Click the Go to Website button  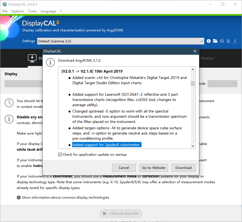(154, 168)
